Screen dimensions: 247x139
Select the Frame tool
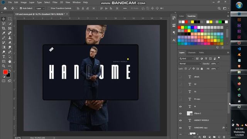point(10,28)
